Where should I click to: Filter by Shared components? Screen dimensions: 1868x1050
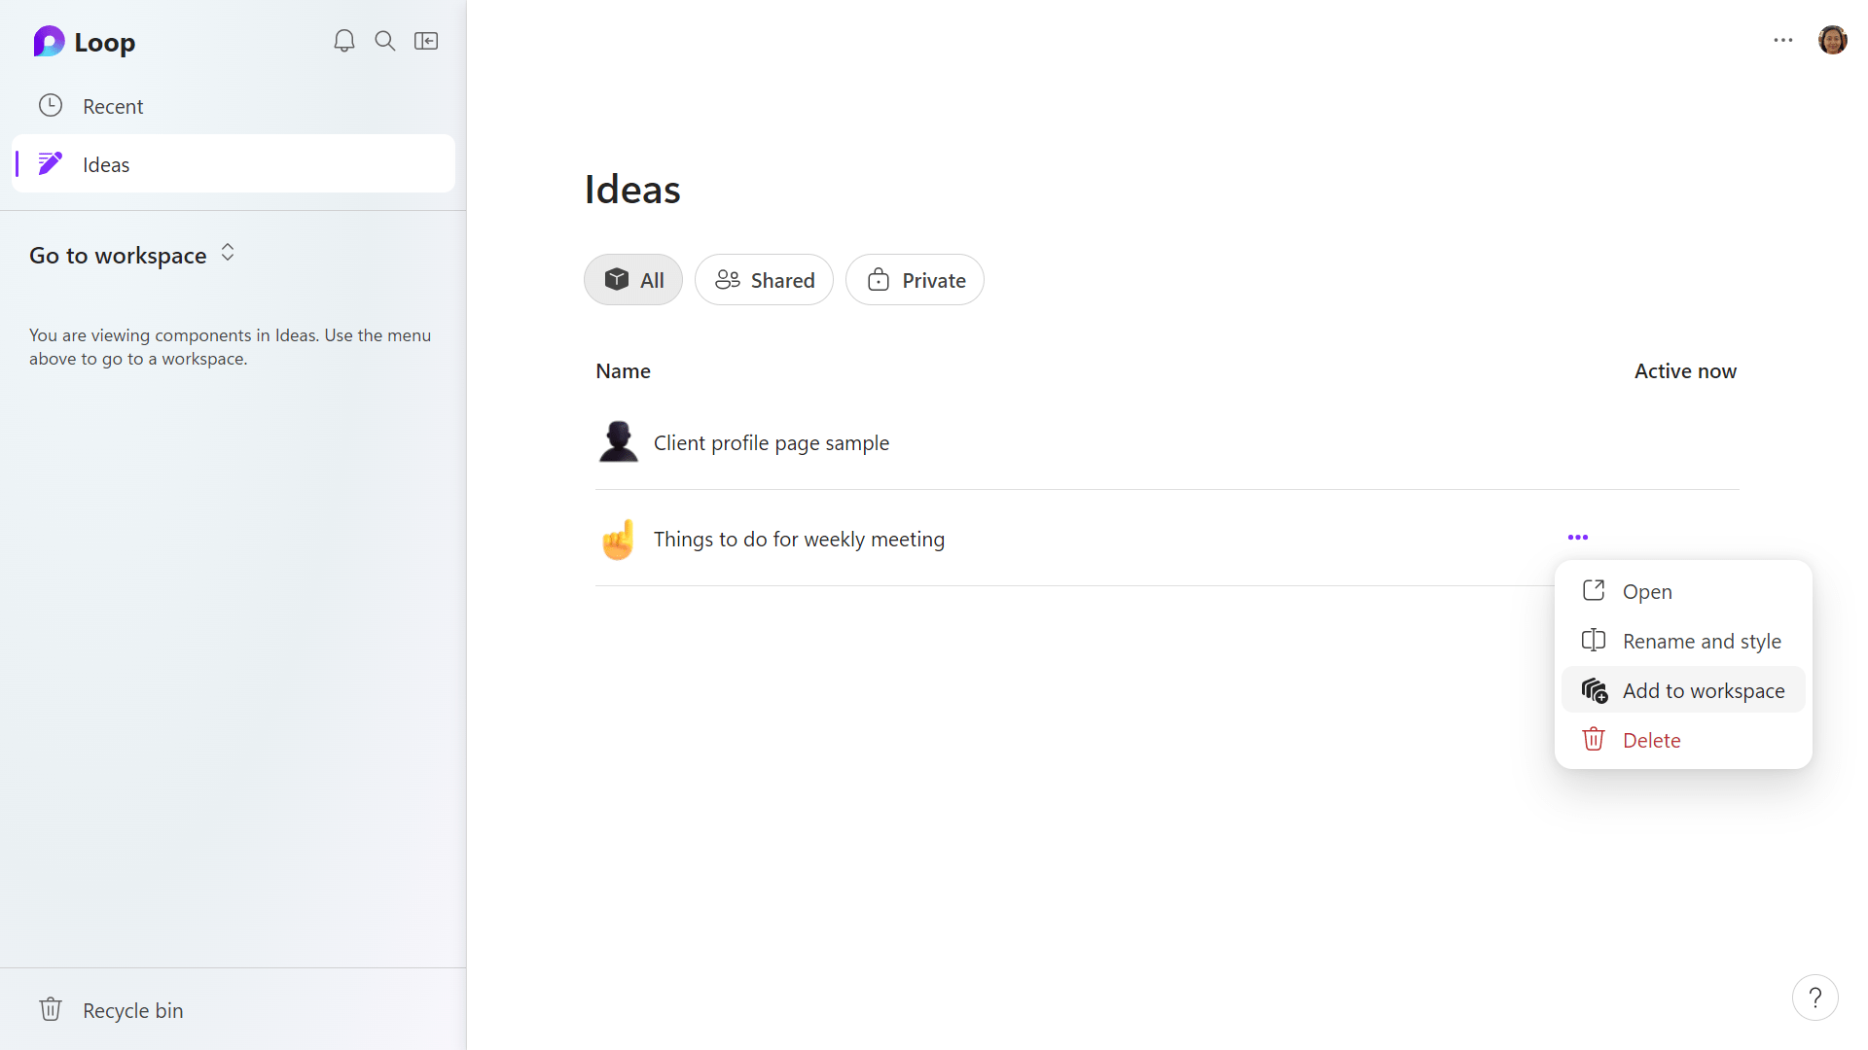(765, 280)
